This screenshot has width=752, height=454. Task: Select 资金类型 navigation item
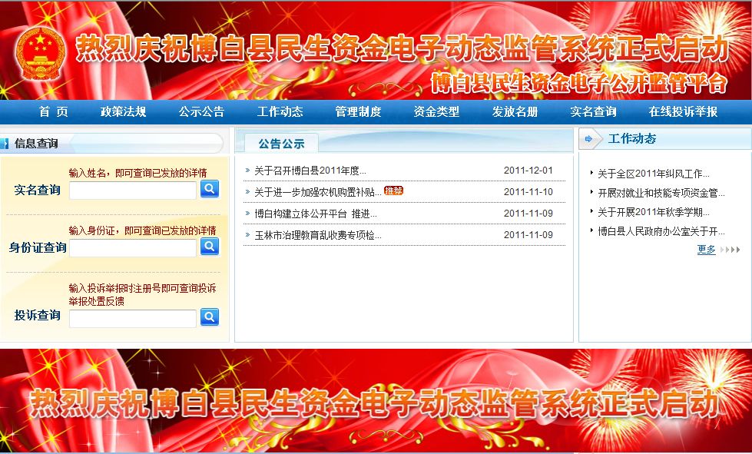pyautogui.click(x=436, y=111)
